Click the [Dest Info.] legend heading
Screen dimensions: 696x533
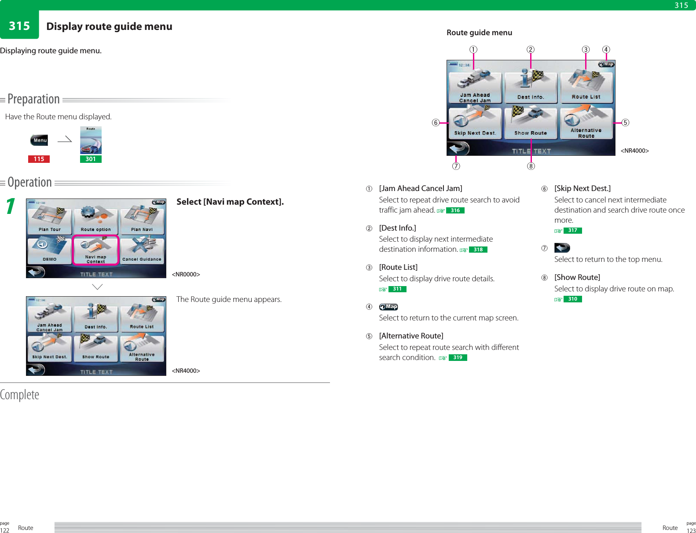pos(398,228)
